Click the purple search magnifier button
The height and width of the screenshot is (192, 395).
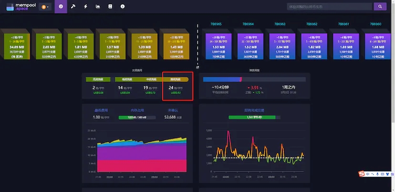(x=380, y=7)
